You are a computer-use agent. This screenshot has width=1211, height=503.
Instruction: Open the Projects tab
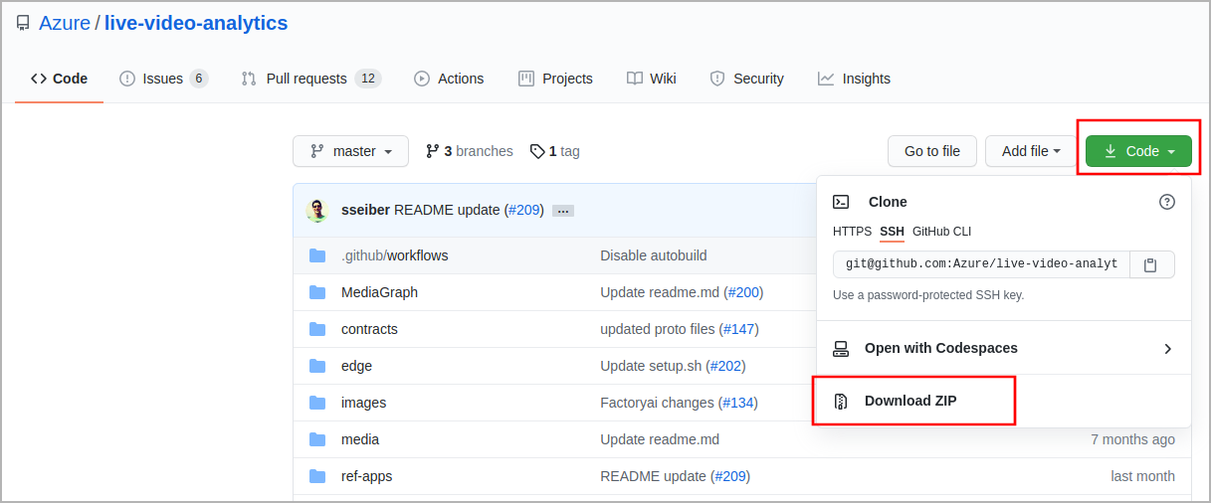click(x=555, y=79)
